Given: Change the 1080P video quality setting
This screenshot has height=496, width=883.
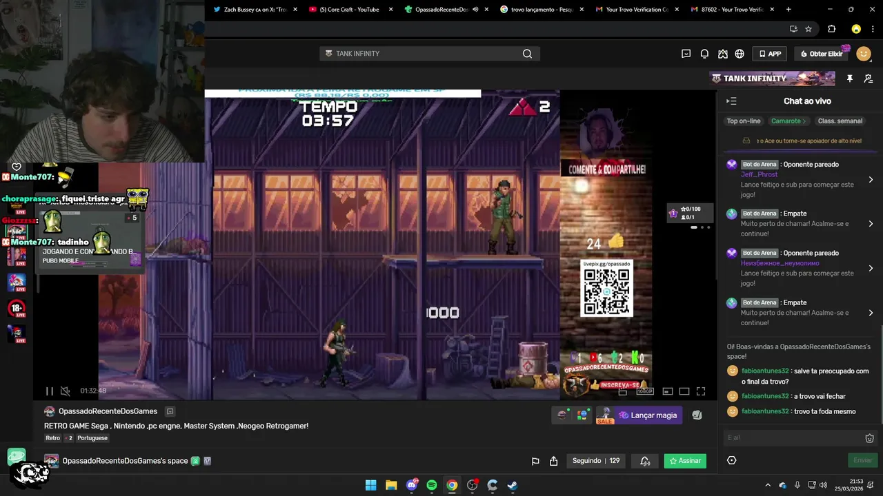Looking at the screenshot, I should 645,391.
